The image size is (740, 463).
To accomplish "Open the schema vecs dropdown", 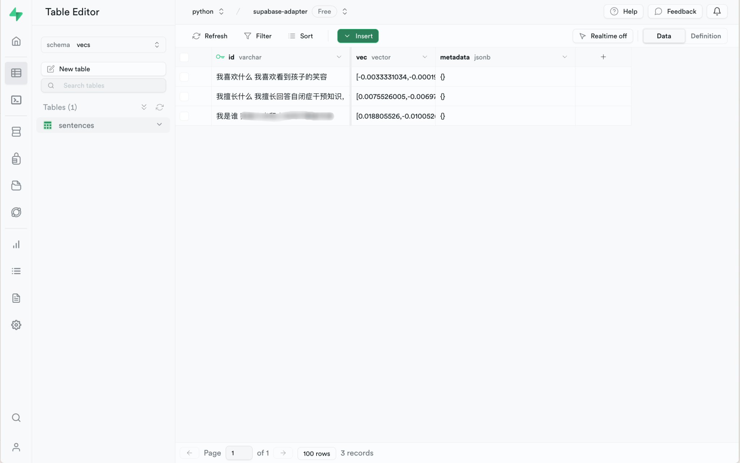I will pyautogui.click(x=103, y=45).
